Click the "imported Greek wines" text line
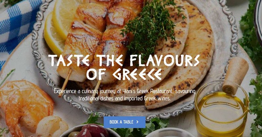262x137 pixels. pyautogui.click(x=124, y=98)
